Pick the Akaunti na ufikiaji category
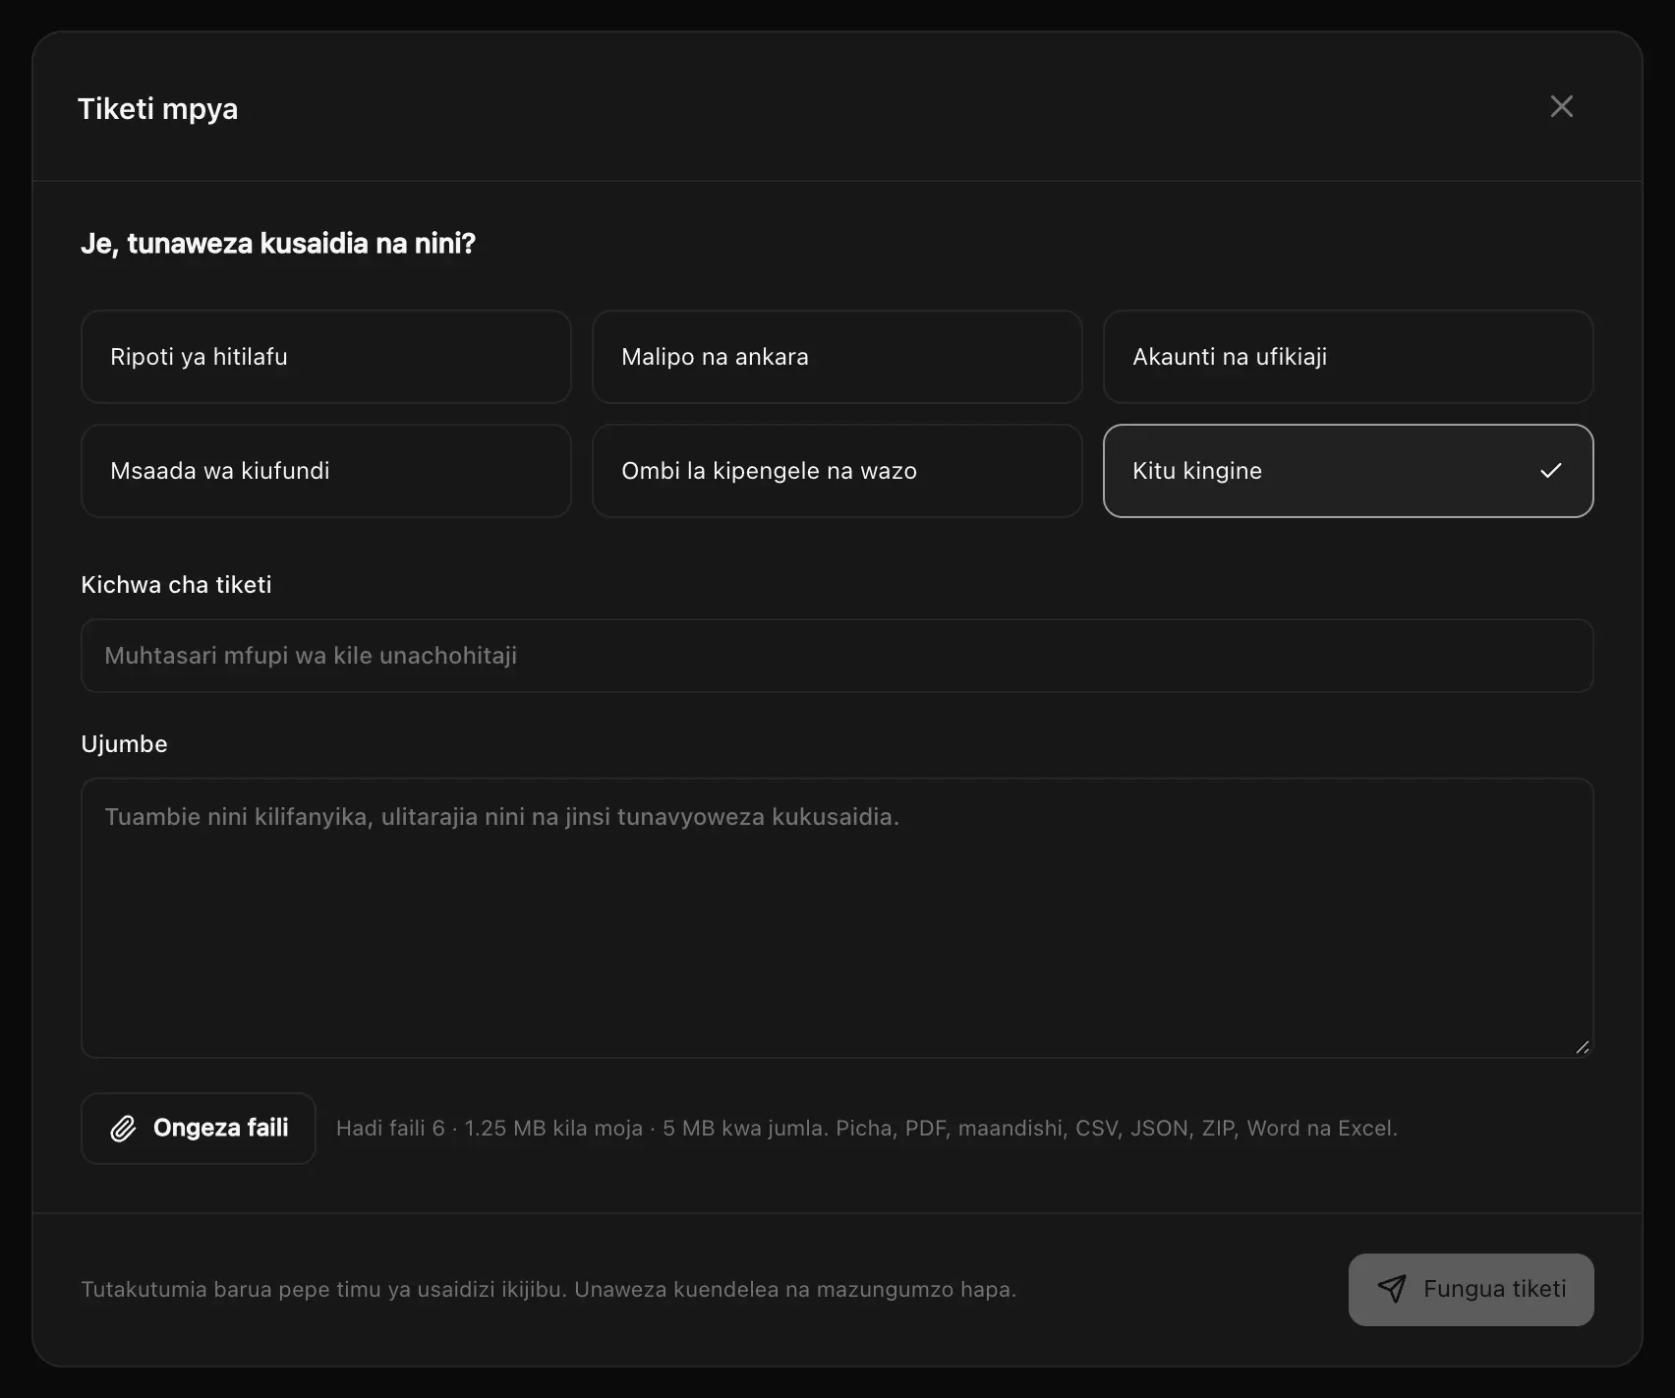This screenshot has height=1398, width=1675. point(1348,357)
